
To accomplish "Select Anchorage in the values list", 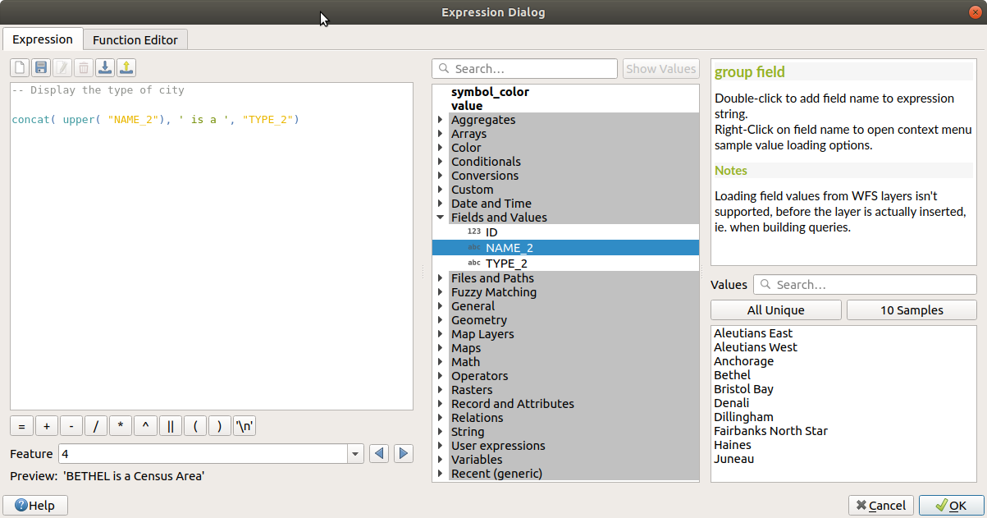I will pyautogui.click(x=743, y=361).
